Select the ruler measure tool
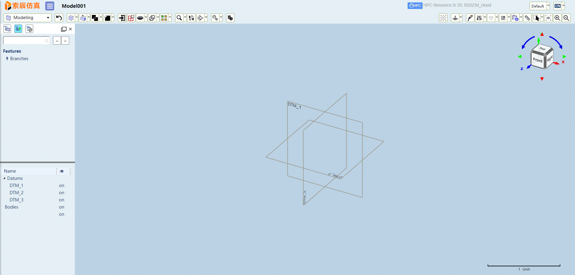Image resolution: width=575 pixels, height=275 pixels. tap(527, 18)
